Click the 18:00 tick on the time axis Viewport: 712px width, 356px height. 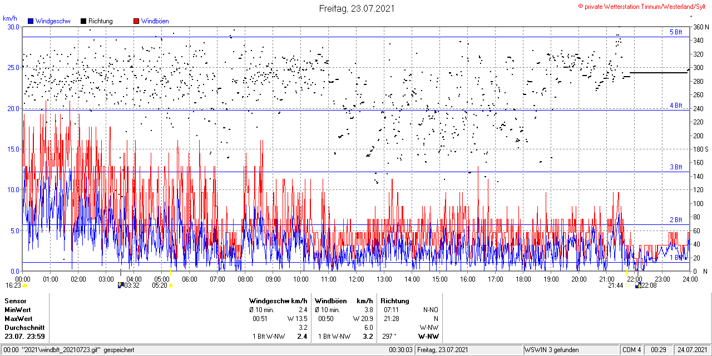click(x=523, y=279)
